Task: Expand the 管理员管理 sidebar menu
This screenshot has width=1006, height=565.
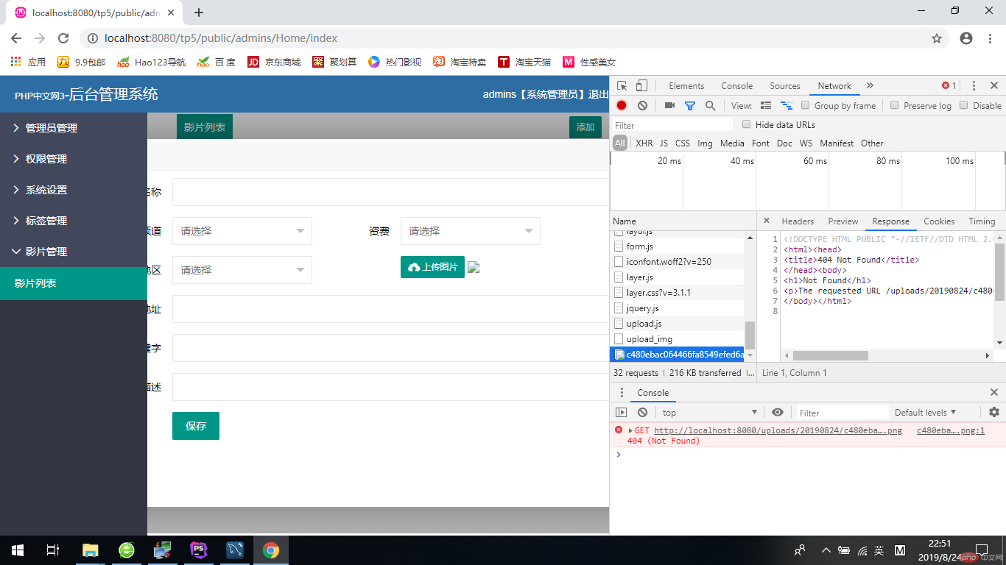Action: tap(74, 128)
